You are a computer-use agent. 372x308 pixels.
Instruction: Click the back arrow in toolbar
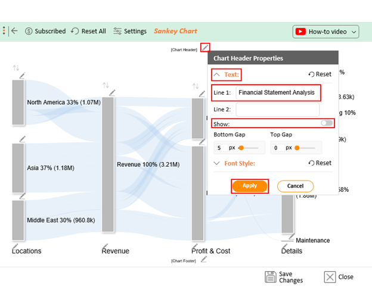click(x=14, y=31)
